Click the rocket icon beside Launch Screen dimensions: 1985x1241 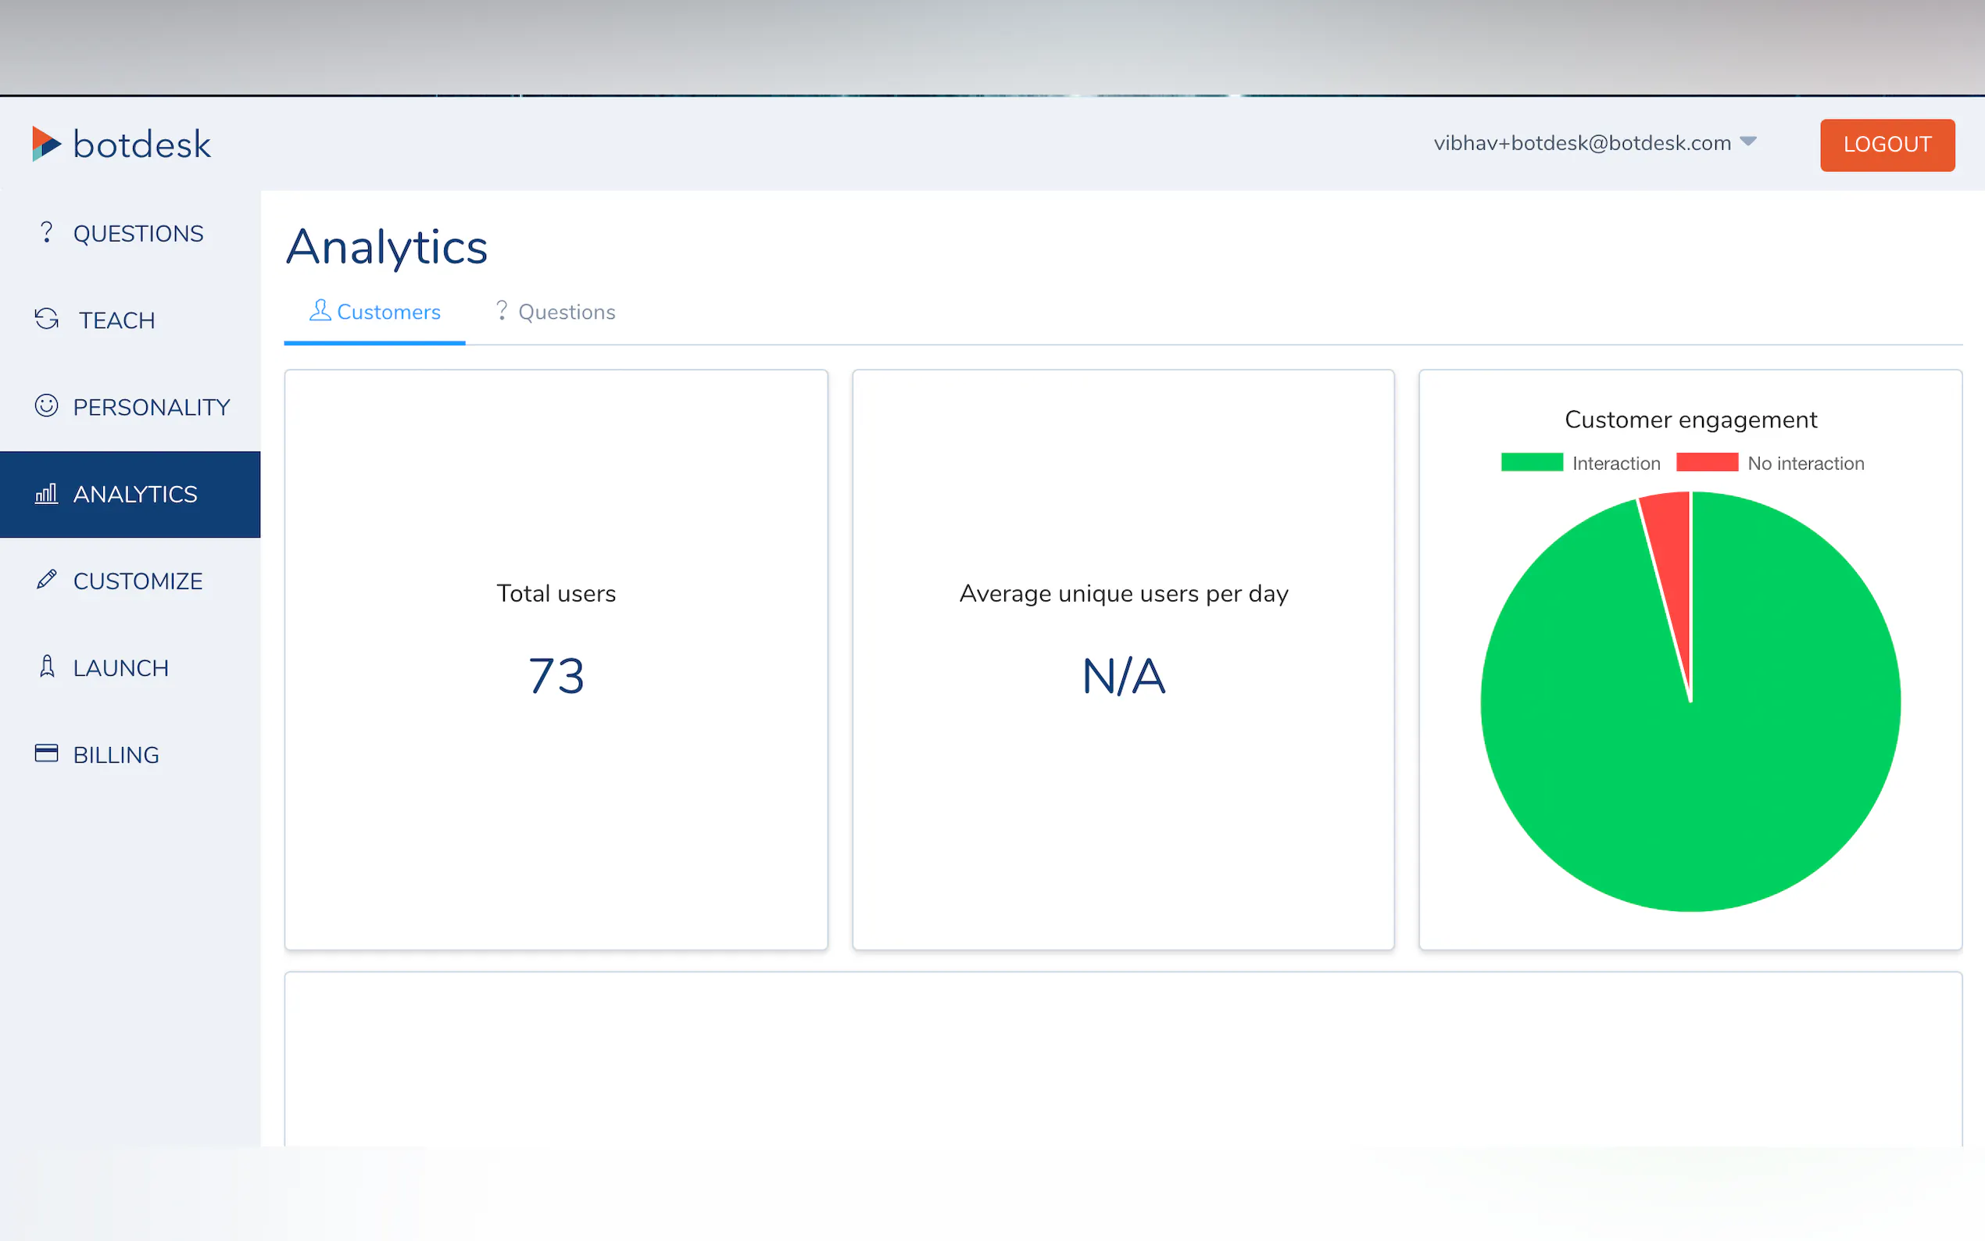point(47,667)
